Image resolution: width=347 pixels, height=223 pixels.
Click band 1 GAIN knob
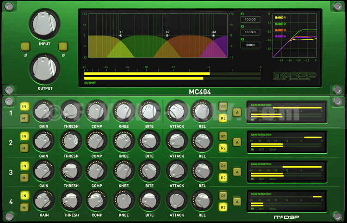click(x=43, y=111)
